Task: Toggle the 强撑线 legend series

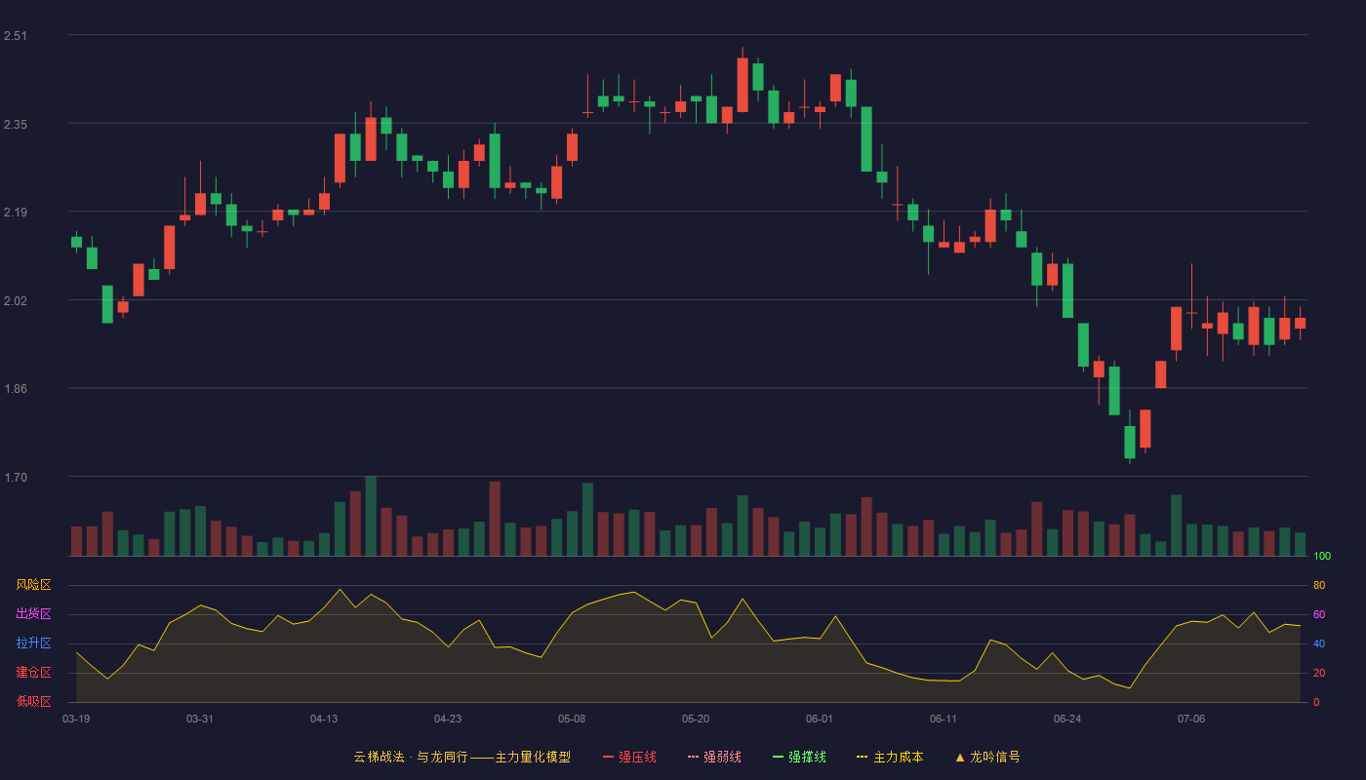Action: pos(799,757)
